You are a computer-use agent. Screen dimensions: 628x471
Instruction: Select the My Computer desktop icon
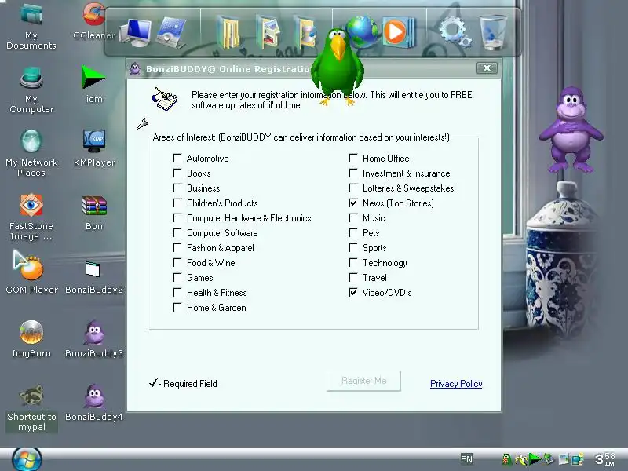coord(31,90)
